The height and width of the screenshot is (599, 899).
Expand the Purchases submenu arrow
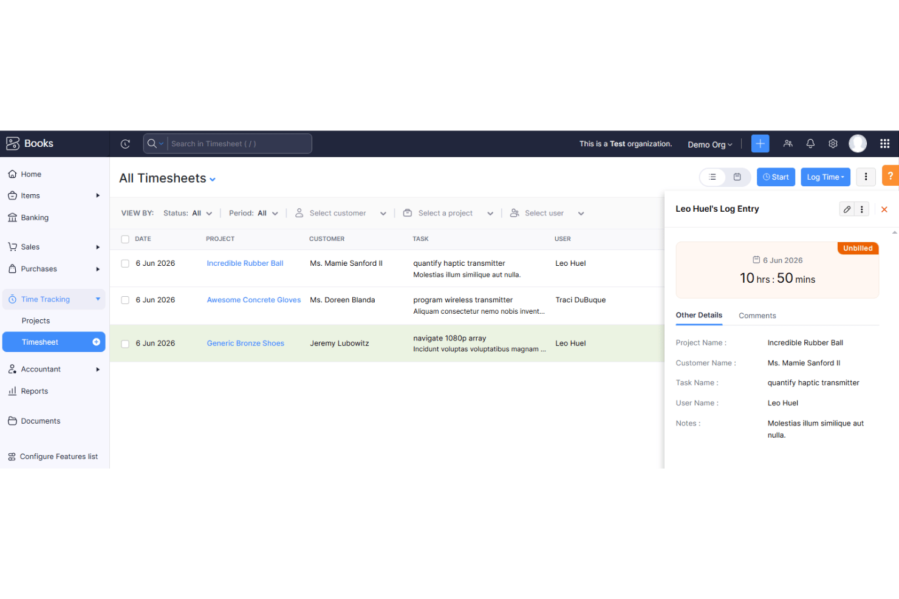[98, 269]
